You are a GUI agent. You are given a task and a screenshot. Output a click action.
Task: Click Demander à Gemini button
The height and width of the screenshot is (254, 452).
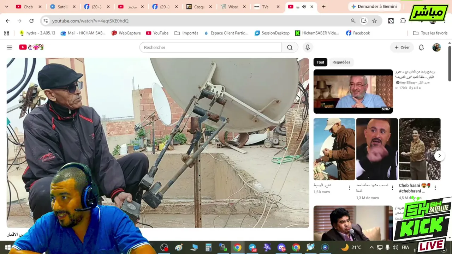coord(374,7)
